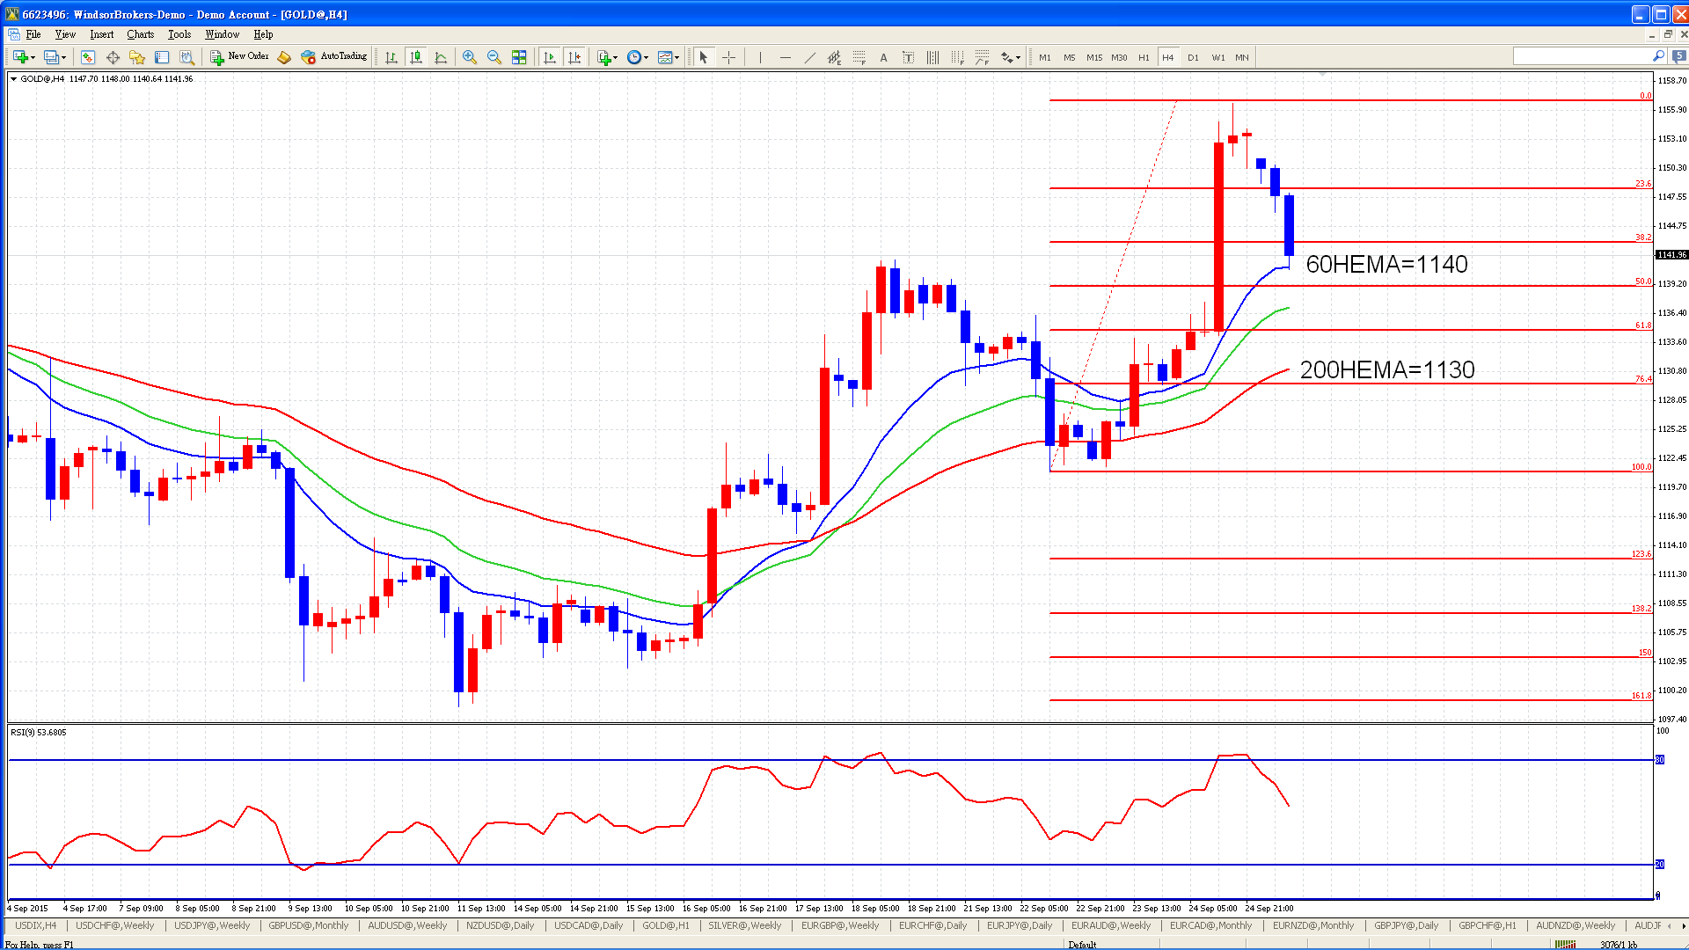Viewport: 1689px width, 950px height.
Task: Expand the indicators list dropdown
Action: coord(608,57)
